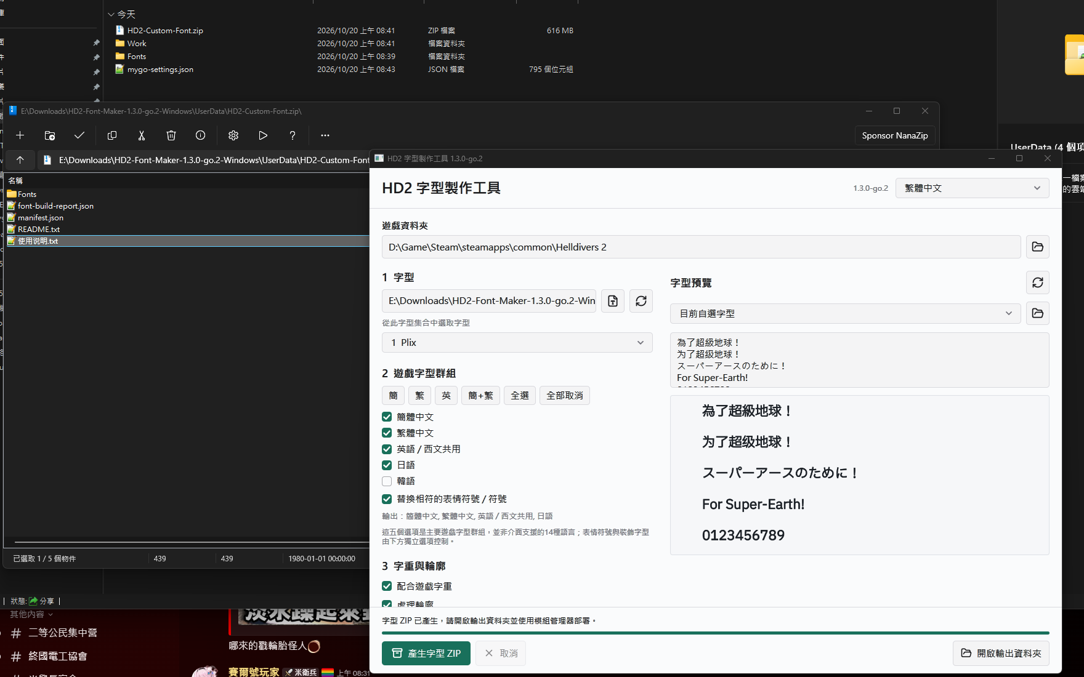
Task: Toggle the 繁體中文 checkbox
Action: pyautogui.click(x=387, y=433)
